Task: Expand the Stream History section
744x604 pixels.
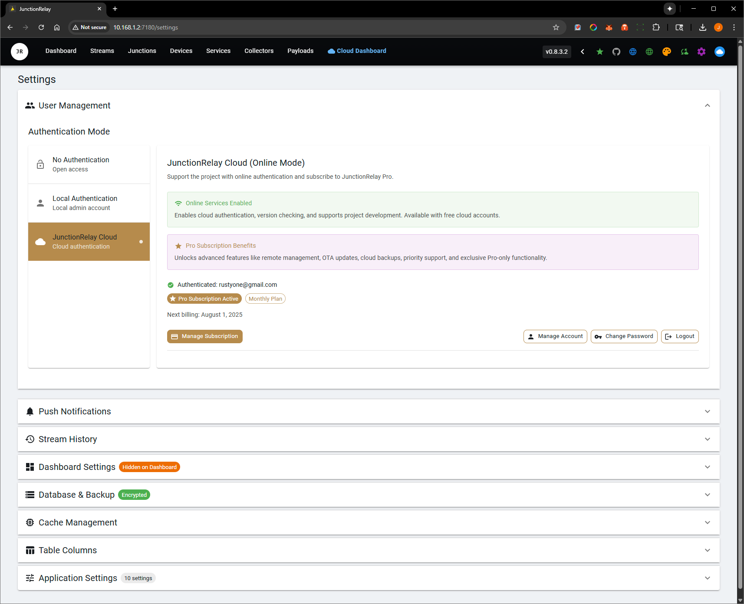Action: (369, 439)
